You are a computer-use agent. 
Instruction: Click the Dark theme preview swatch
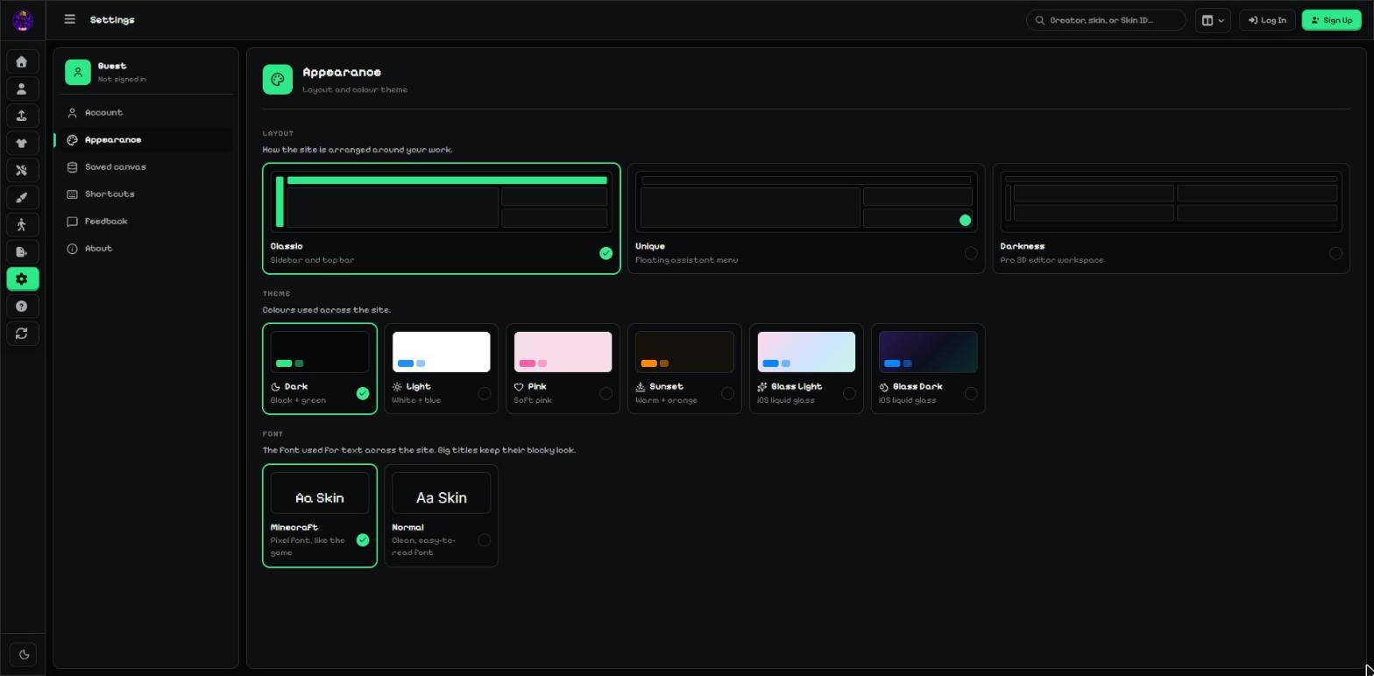pyautogui.click(x=320, y=352)
